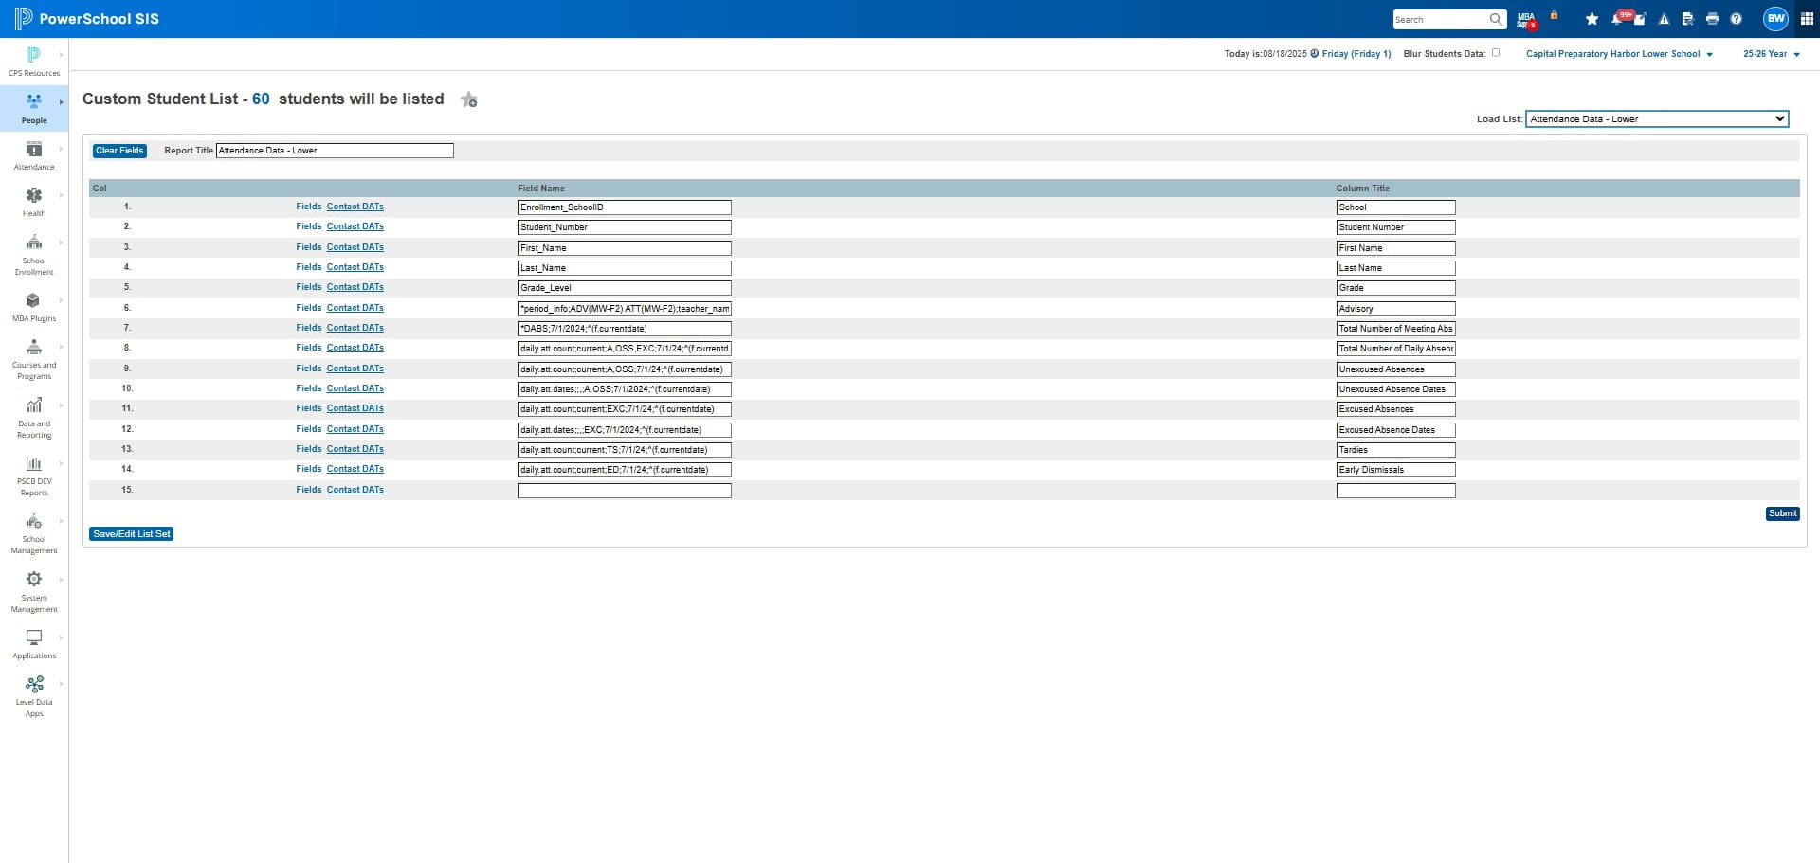
Task: Open Courses and Programs in sidebar
Action: pos(34,359)
